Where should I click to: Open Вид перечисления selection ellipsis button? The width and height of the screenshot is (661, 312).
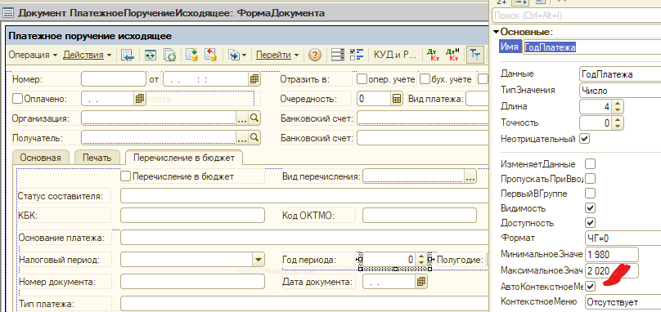(x=470, y=177)
